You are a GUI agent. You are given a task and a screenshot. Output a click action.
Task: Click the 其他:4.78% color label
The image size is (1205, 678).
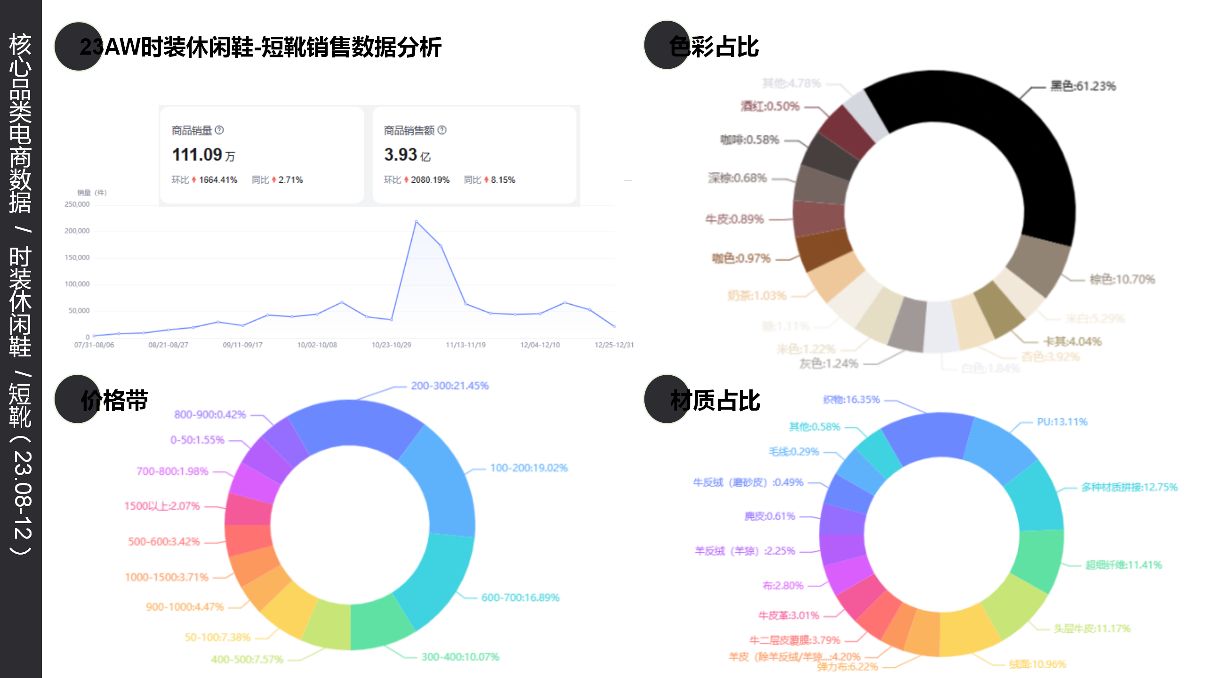(x=792, y=83)
